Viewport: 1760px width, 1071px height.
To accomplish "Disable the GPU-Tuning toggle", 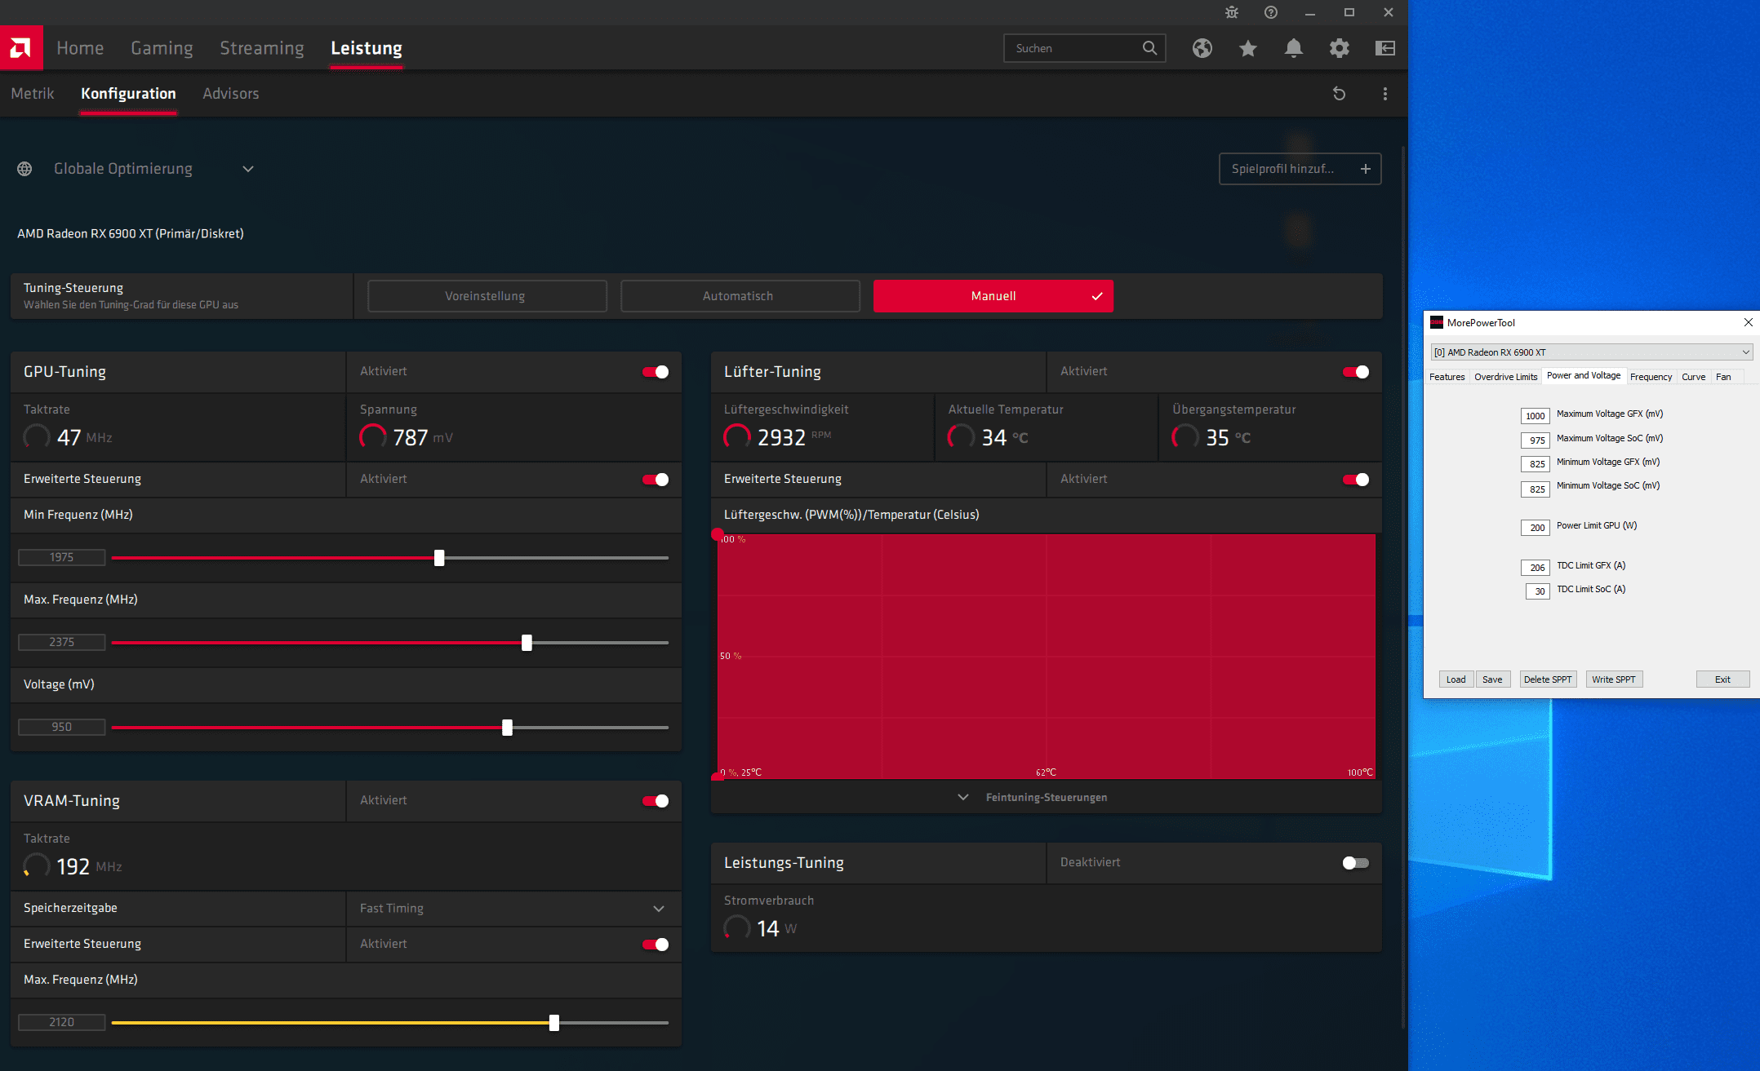I will pyautogui.click(x=655, y=372).
